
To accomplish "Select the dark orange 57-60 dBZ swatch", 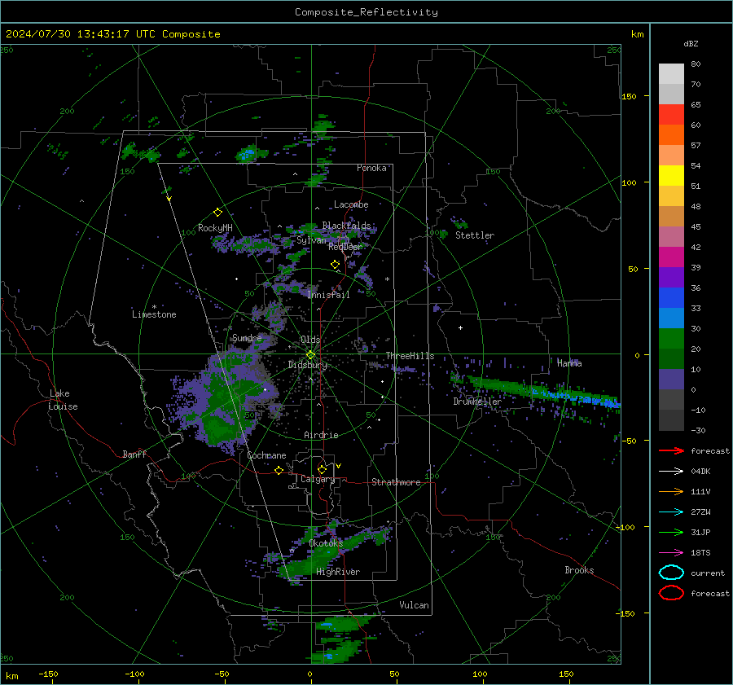I will 671,134.
